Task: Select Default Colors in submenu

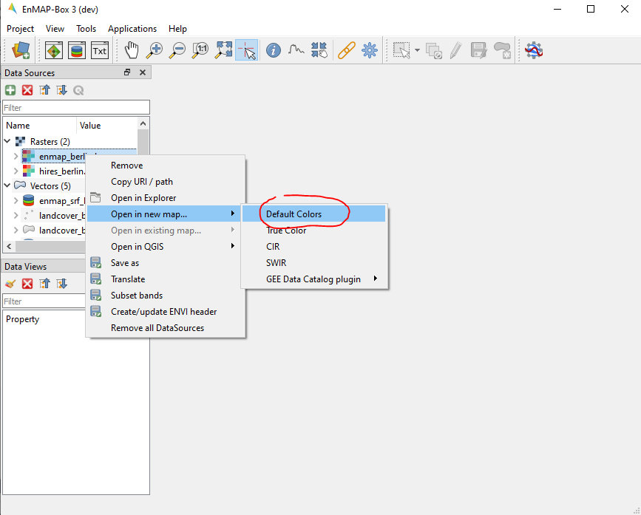Action: click(313, 214)
